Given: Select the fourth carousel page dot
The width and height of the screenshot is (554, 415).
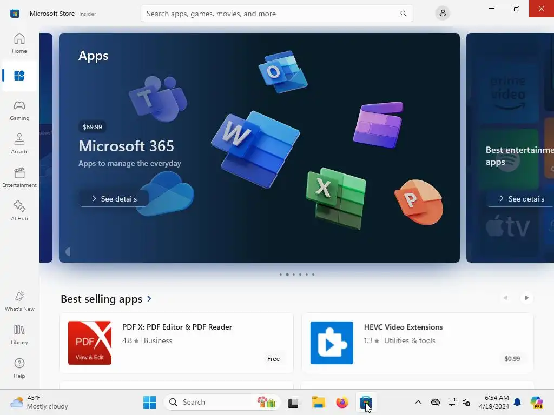Looking at the screenshot, I should coord(300,275).
